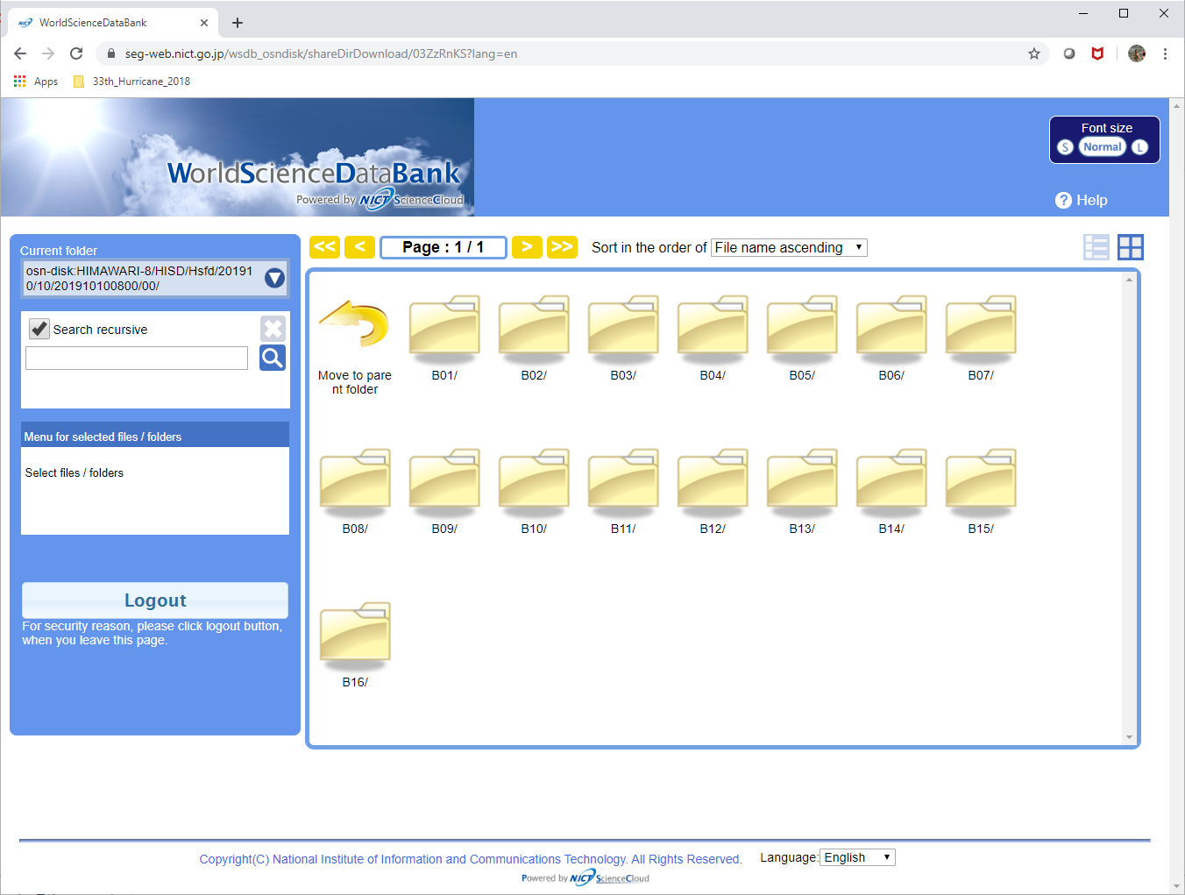The image size is (1185, 895).
Task: Open the B06/ folder
Action: (891, 330)
